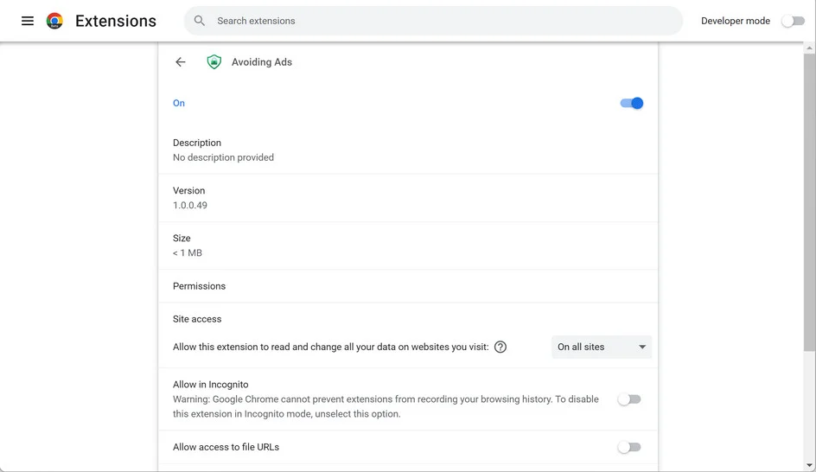
Task: Select version number 1.0.0.49
Action: tap(190, 205)
